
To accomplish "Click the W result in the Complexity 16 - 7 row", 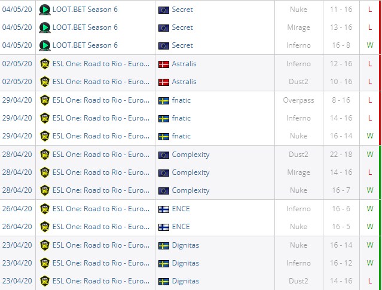I will 370,190.
